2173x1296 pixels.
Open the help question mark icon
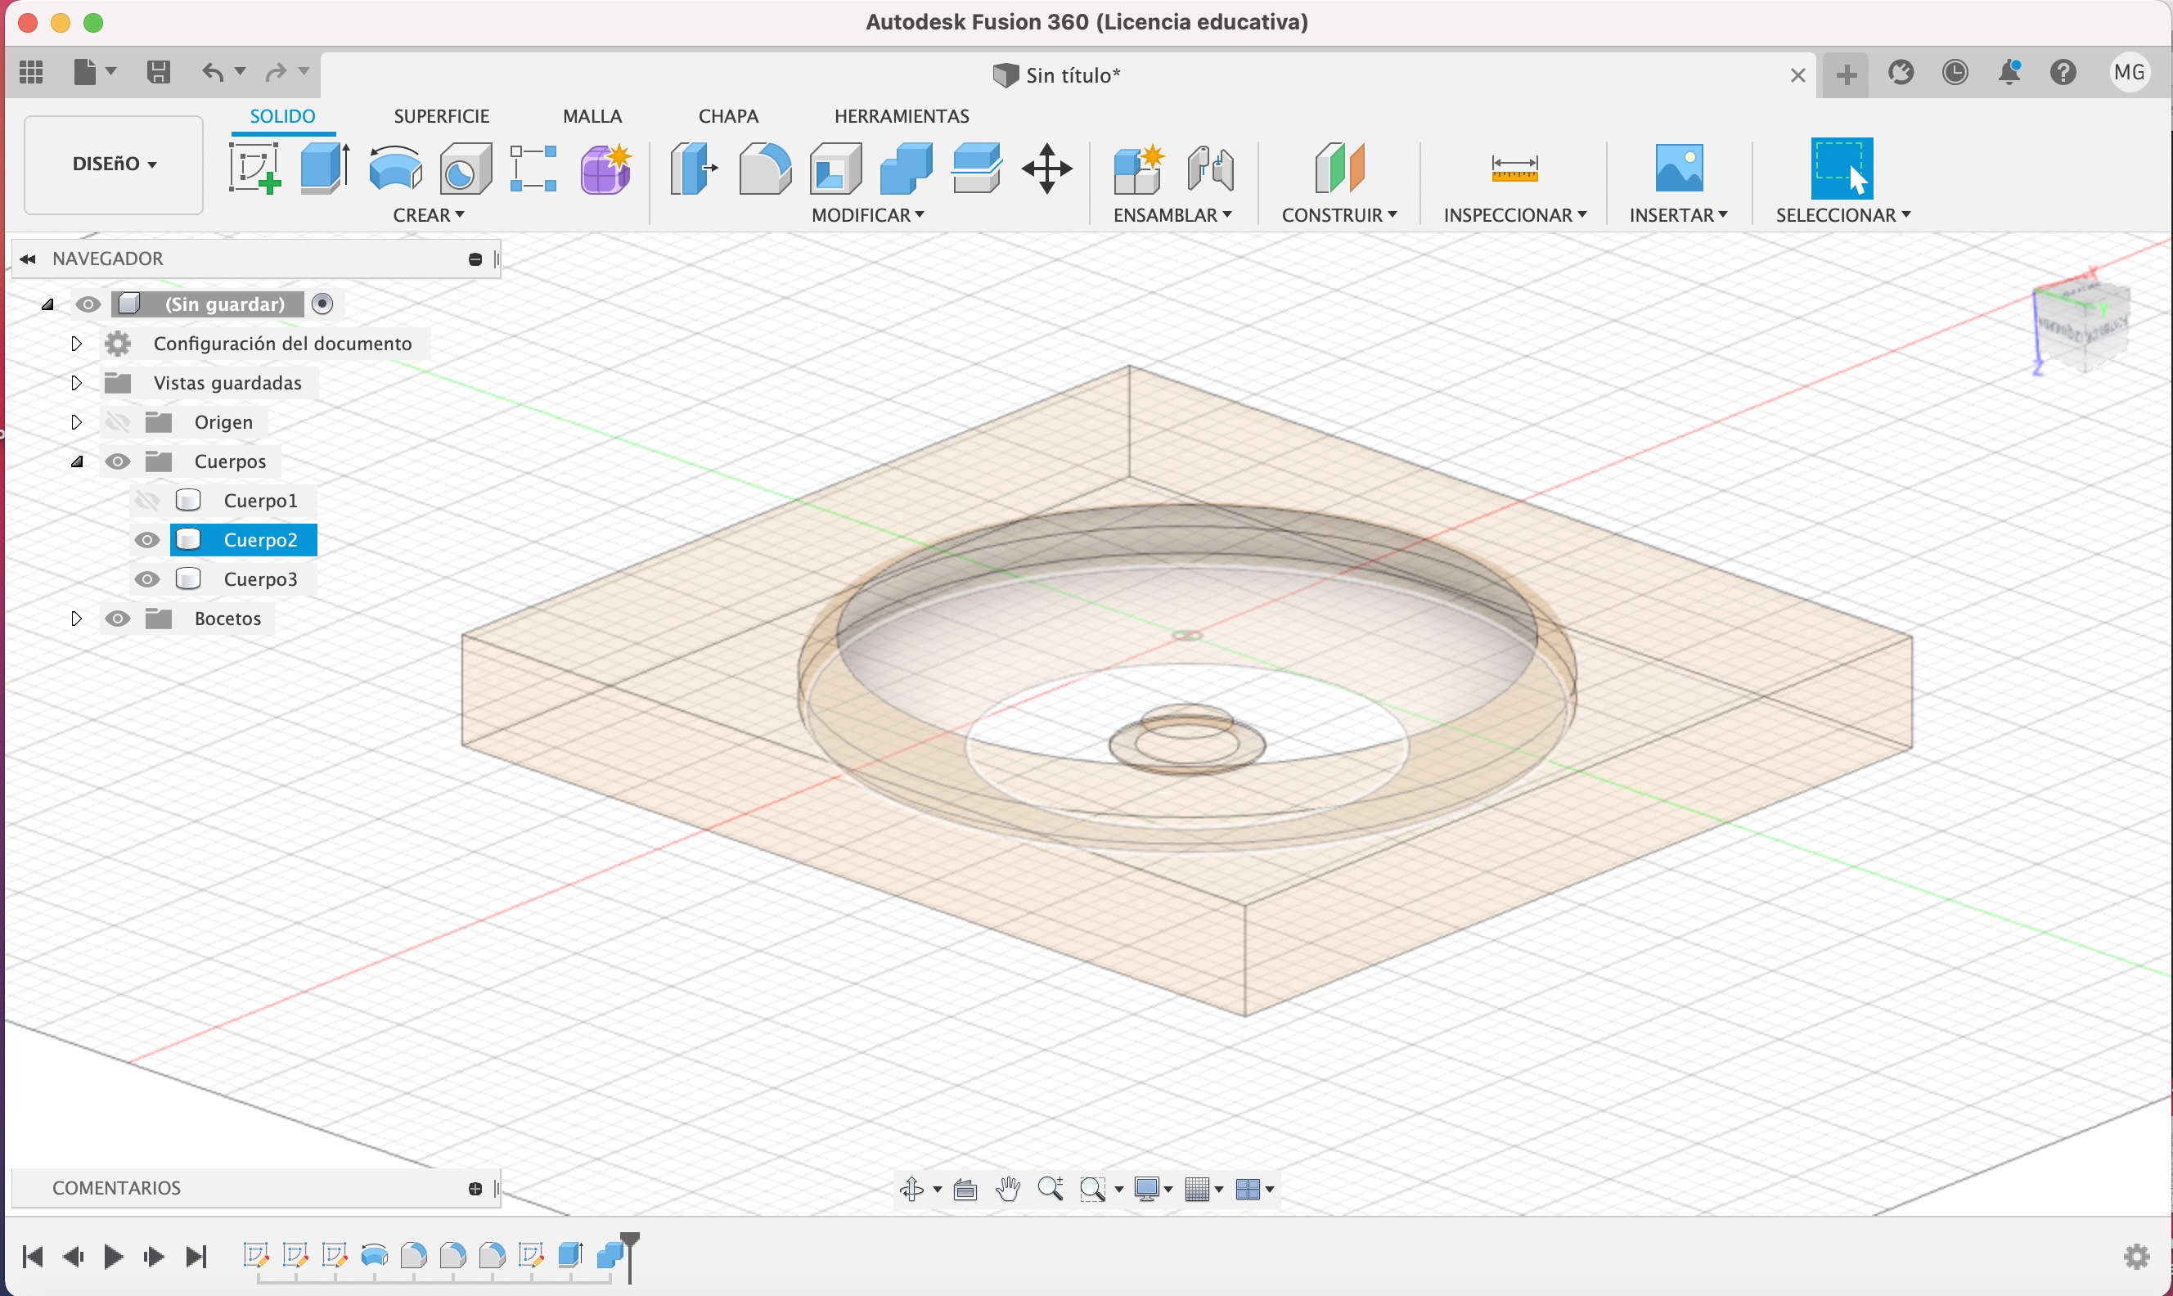coord(2063,72)
